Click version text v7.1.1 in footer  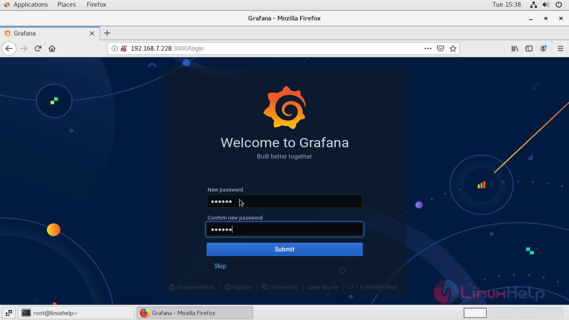click(x=373, y=287)
